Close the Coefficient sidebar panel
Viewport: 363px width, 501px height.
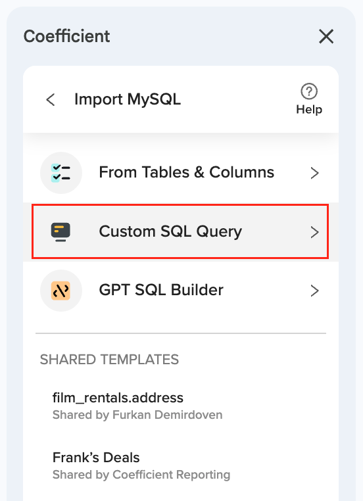click(x=326, y=36)
